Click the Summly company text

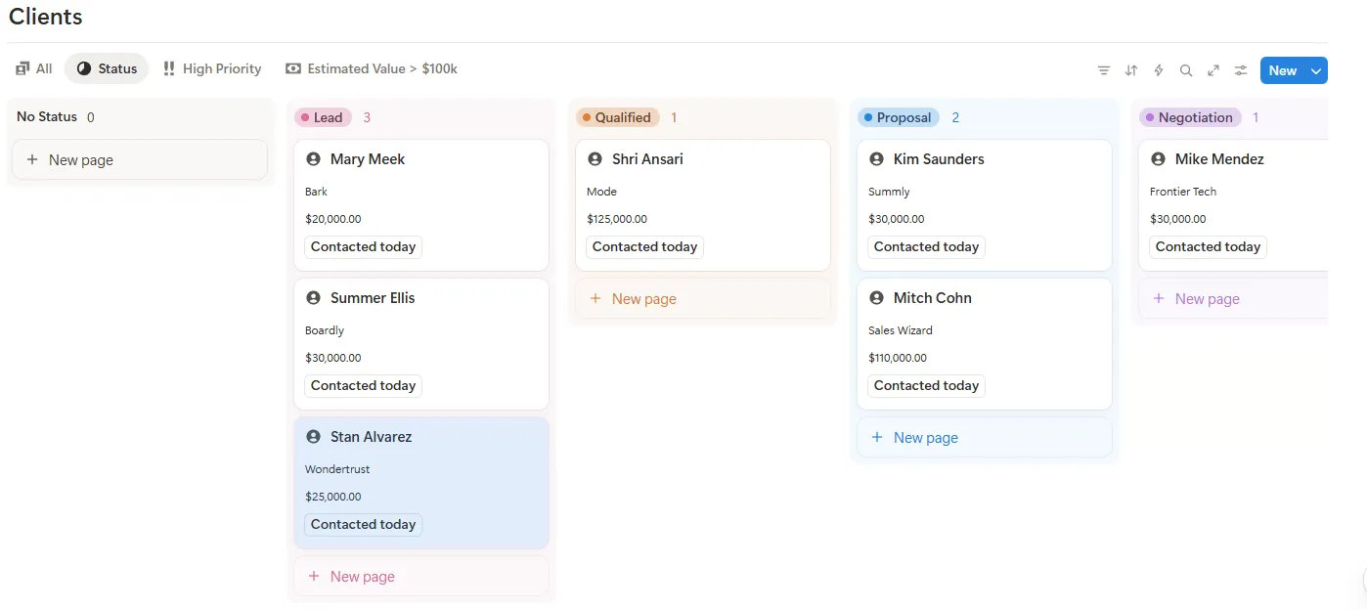click(889, 192)
